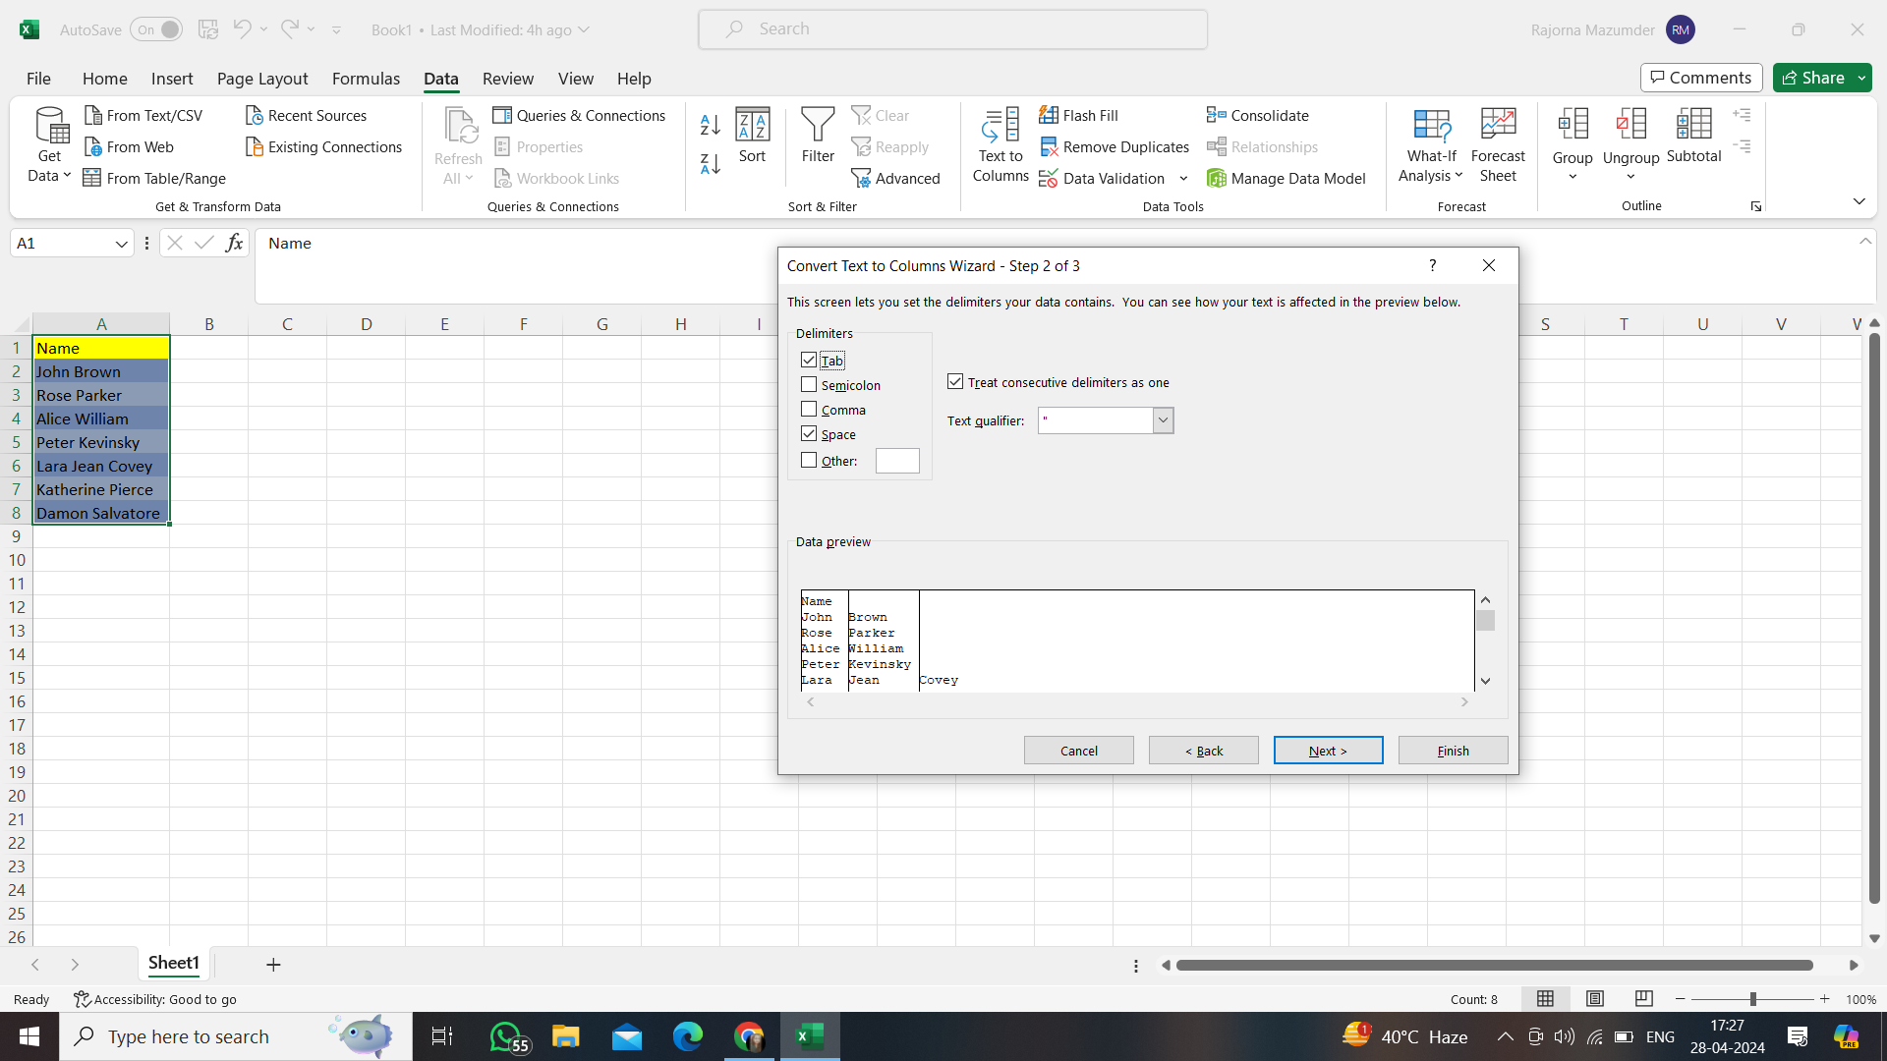Open WhatsApp from the taskbar
This screenshot has height=1061, width=1887.
(x=508, y=1036)
